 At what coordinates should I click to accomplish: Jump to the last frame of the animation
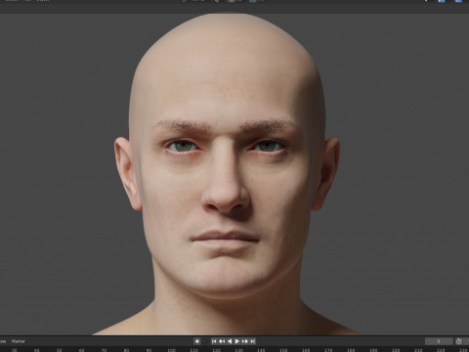point(253,341)
